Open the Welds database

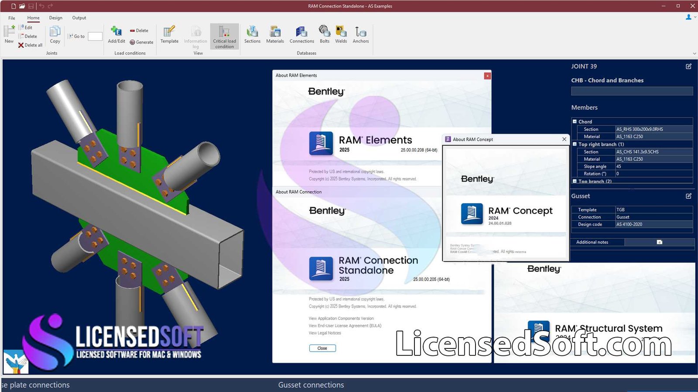pyautogui.click(x=341, y=34)
